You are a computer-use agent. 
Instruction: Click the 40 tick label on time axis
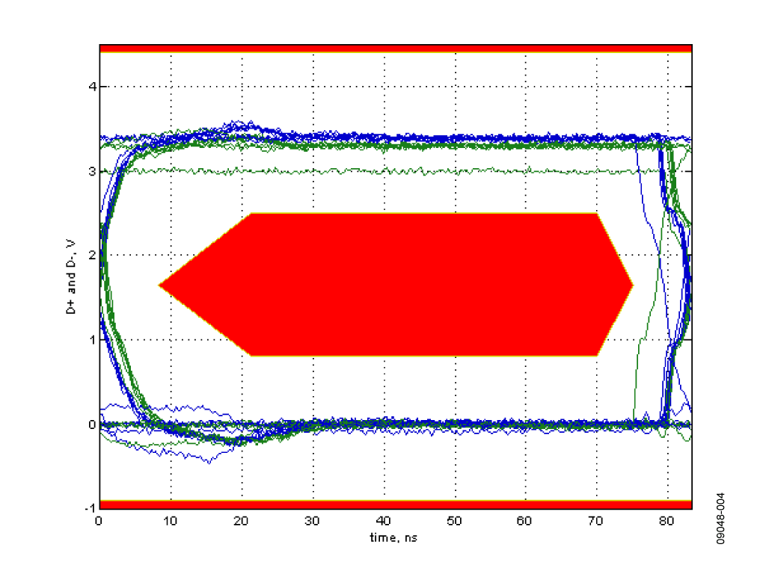click(x=384, y=521)
